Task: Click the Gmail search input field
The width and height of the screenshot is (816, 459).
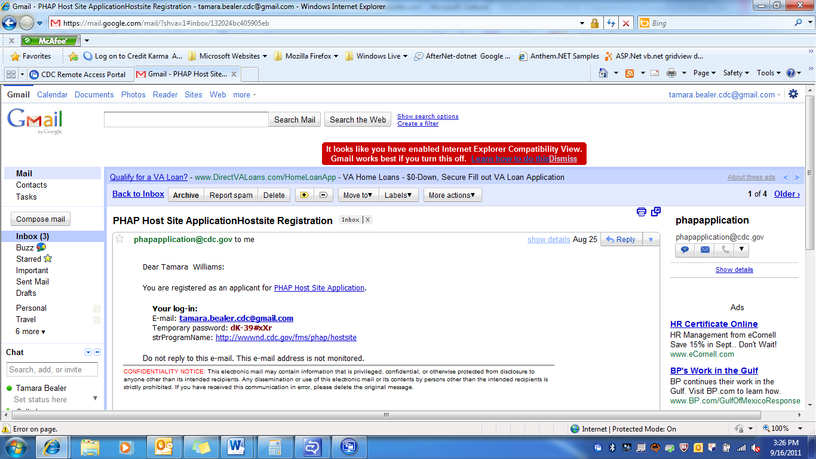Action: (186, 120)
